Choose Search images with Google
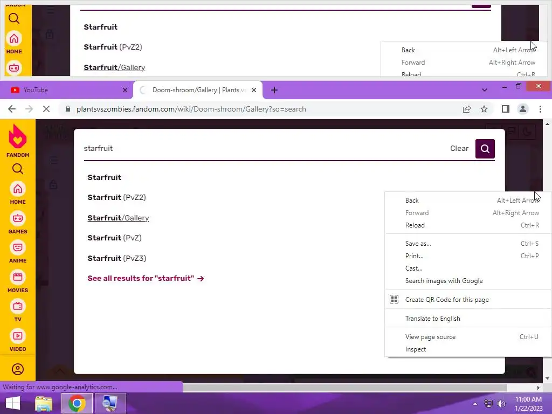The image size is (552, 414). (x=468, y=281)
